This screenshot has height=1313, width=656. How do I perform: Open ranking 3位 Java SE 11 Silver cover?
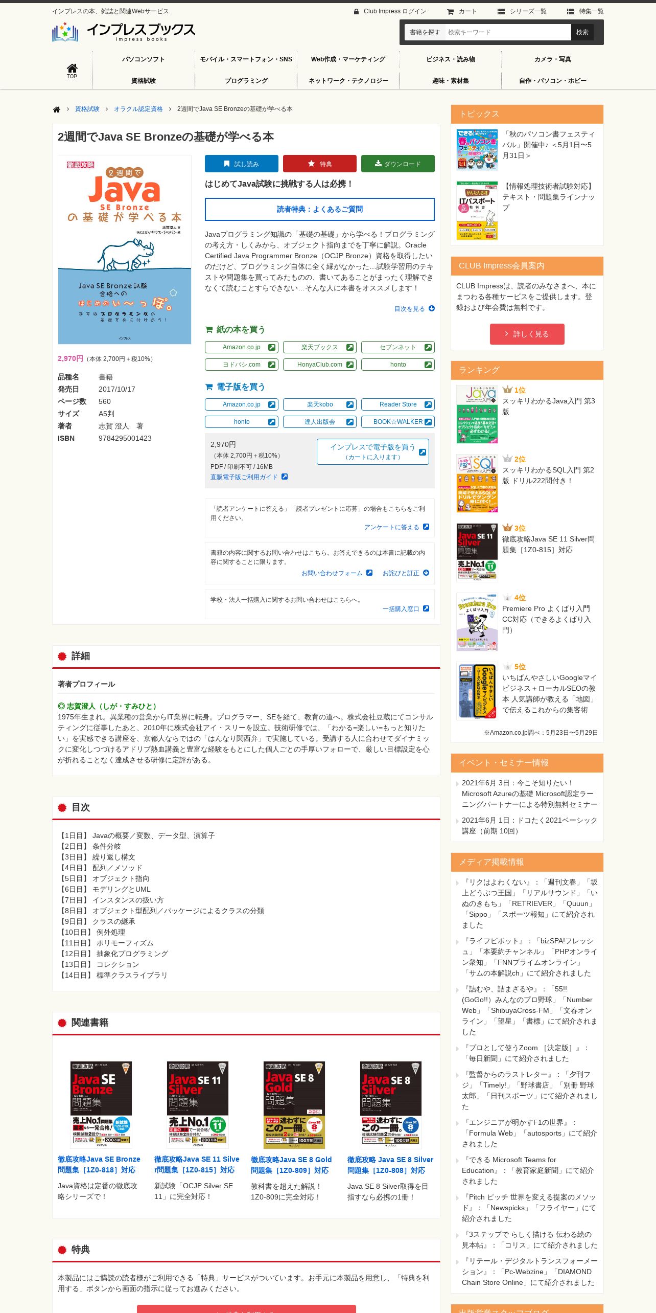477,553
